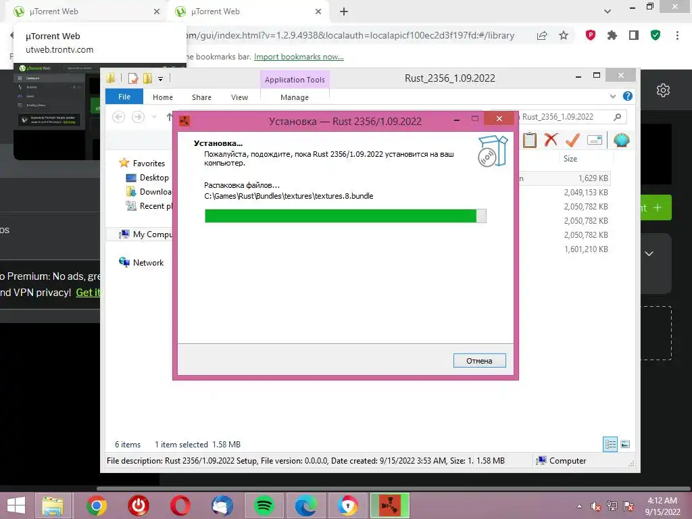Expand the Explorer ribbon chevron

point(612,96)
